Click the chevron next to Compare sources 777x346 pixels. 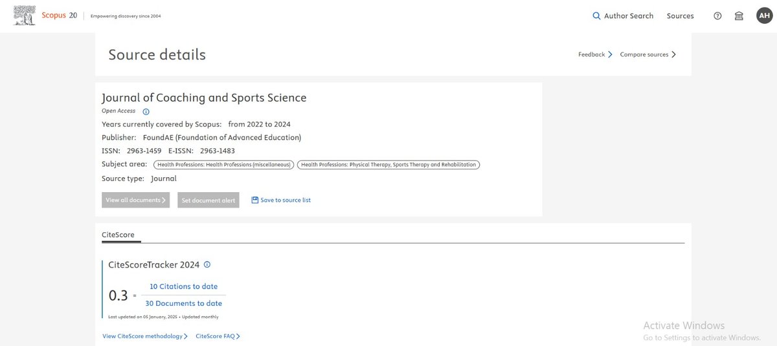673,54
